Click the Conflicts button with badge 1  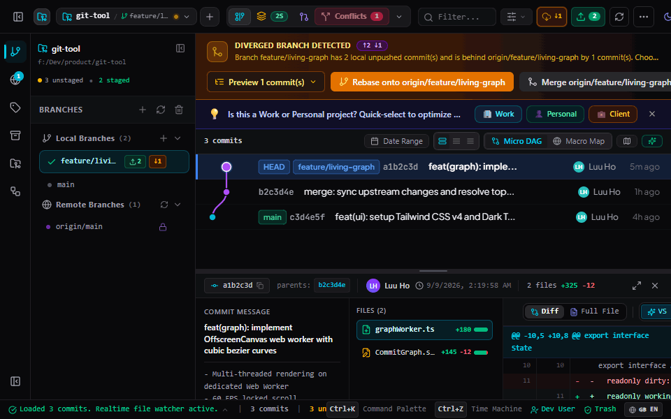[x=352, y=17]
